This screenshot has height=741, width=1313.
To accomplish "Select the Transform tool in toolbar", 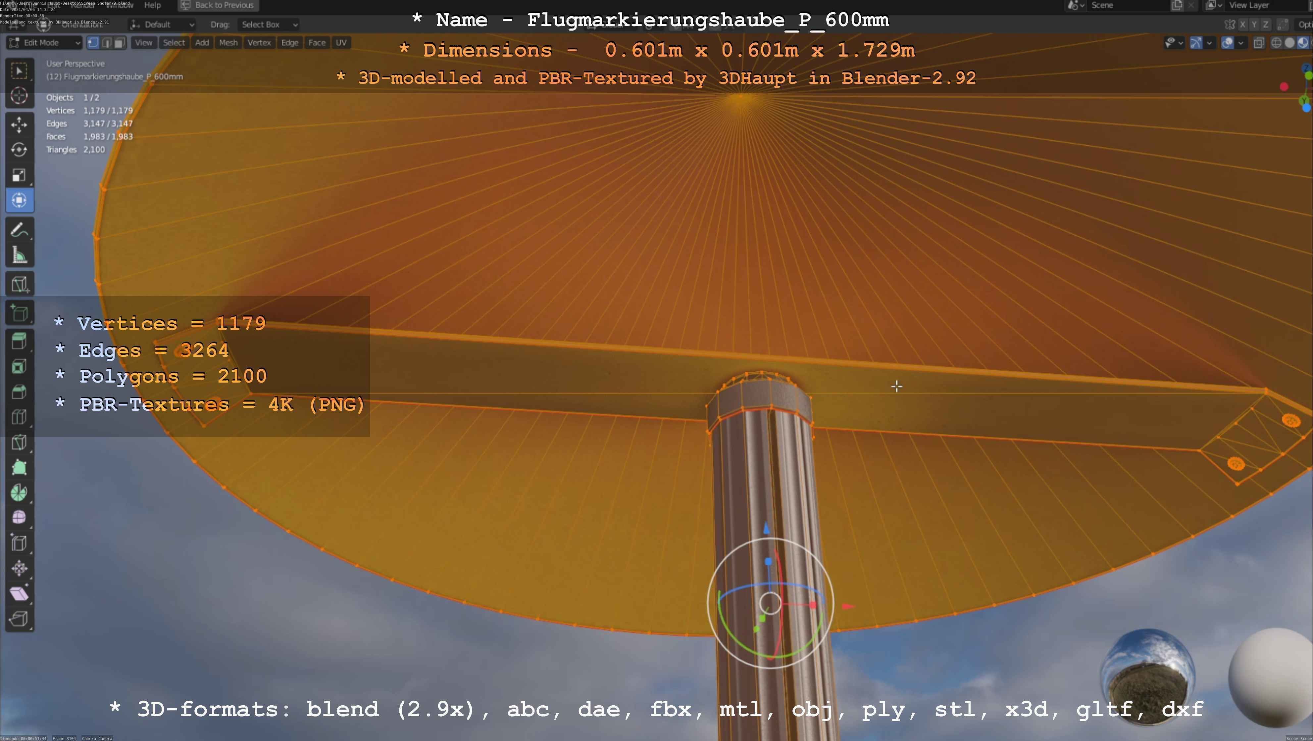I will pyautogui.click(x=19, y=200).
